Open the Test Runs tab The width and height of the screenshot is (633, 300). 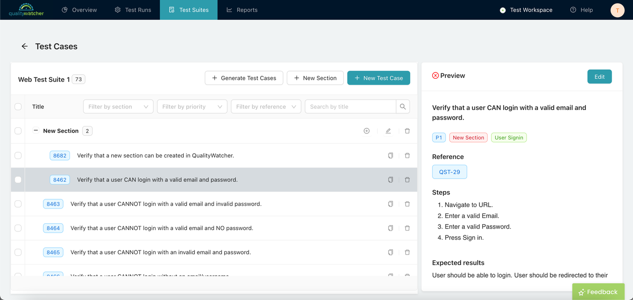point(133,10)
